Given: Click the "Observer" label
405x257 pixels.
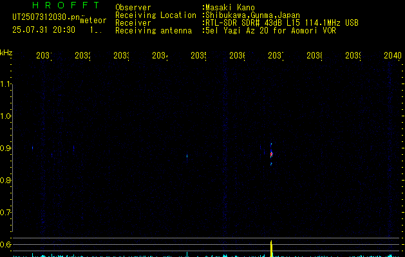Looking at the screenshot, I should 133,8.
